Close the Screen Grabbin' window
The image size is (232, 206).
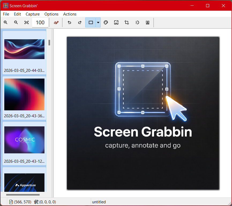coord(223,6)
